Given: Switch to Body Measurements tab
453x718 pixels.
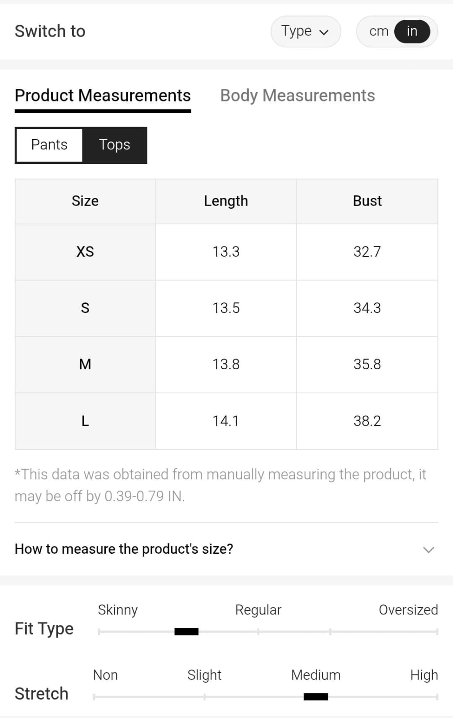Looking at the screenshot, I should pos(297,96).
